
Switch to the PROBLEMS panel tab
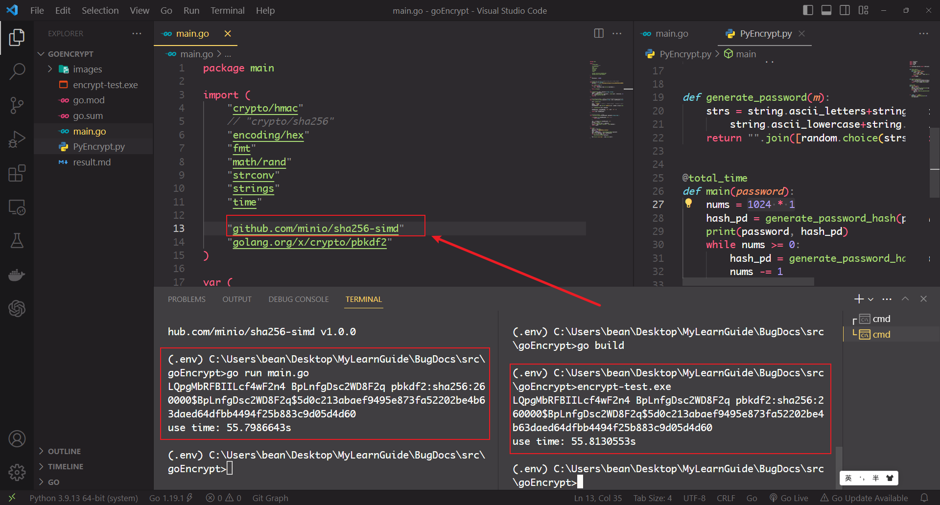click(187, 299)
